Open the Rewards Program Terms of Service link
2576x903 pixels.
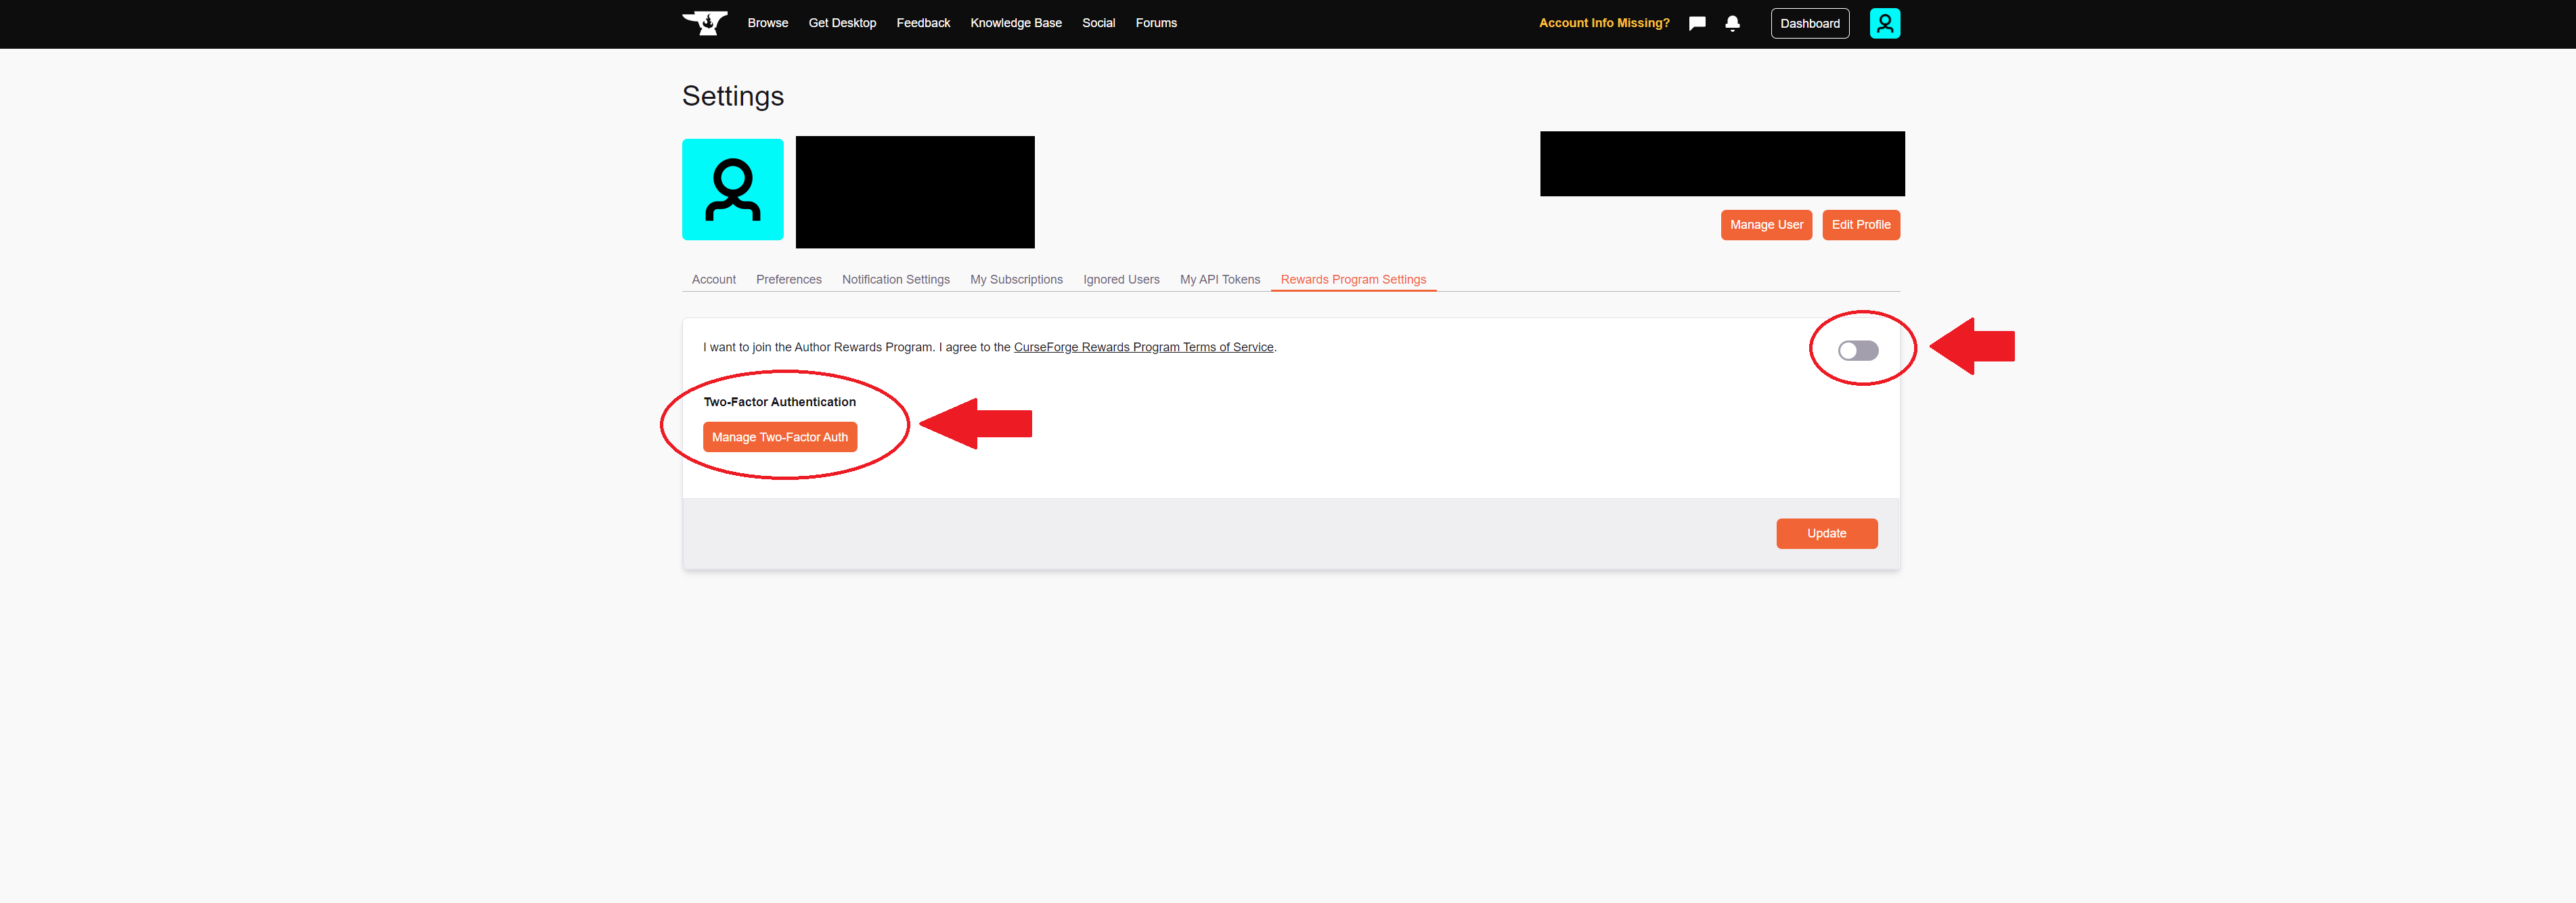click(x=1143, y=348)
